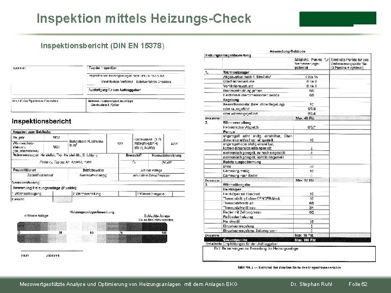Click the slide title "Inspektion mittels Heizungs-Check"
This screenshot has width=391, height=293.
point(143,18)
